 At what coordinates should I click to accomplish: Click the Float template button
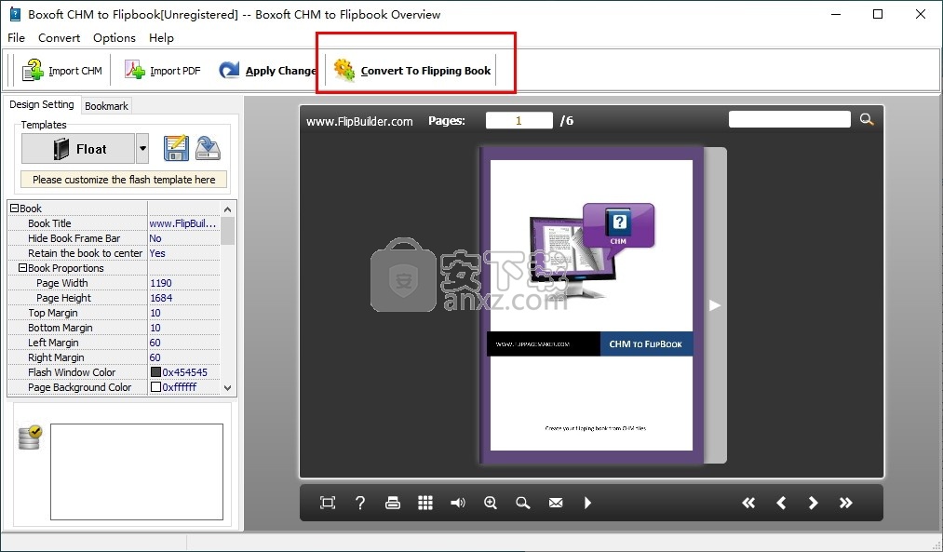(78, 149)
